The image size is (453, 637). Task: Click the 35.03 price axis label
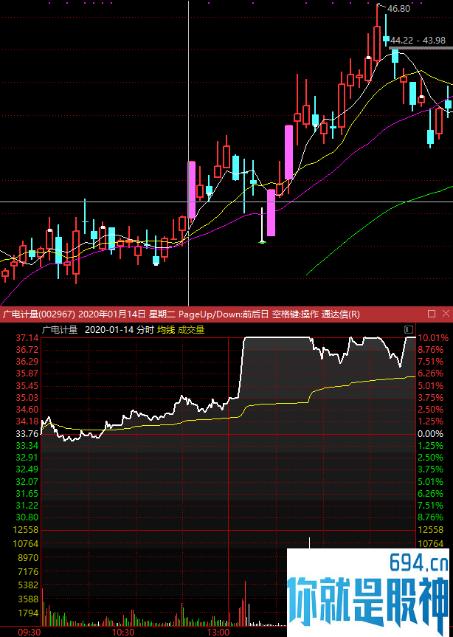click(x=27, y=397)
